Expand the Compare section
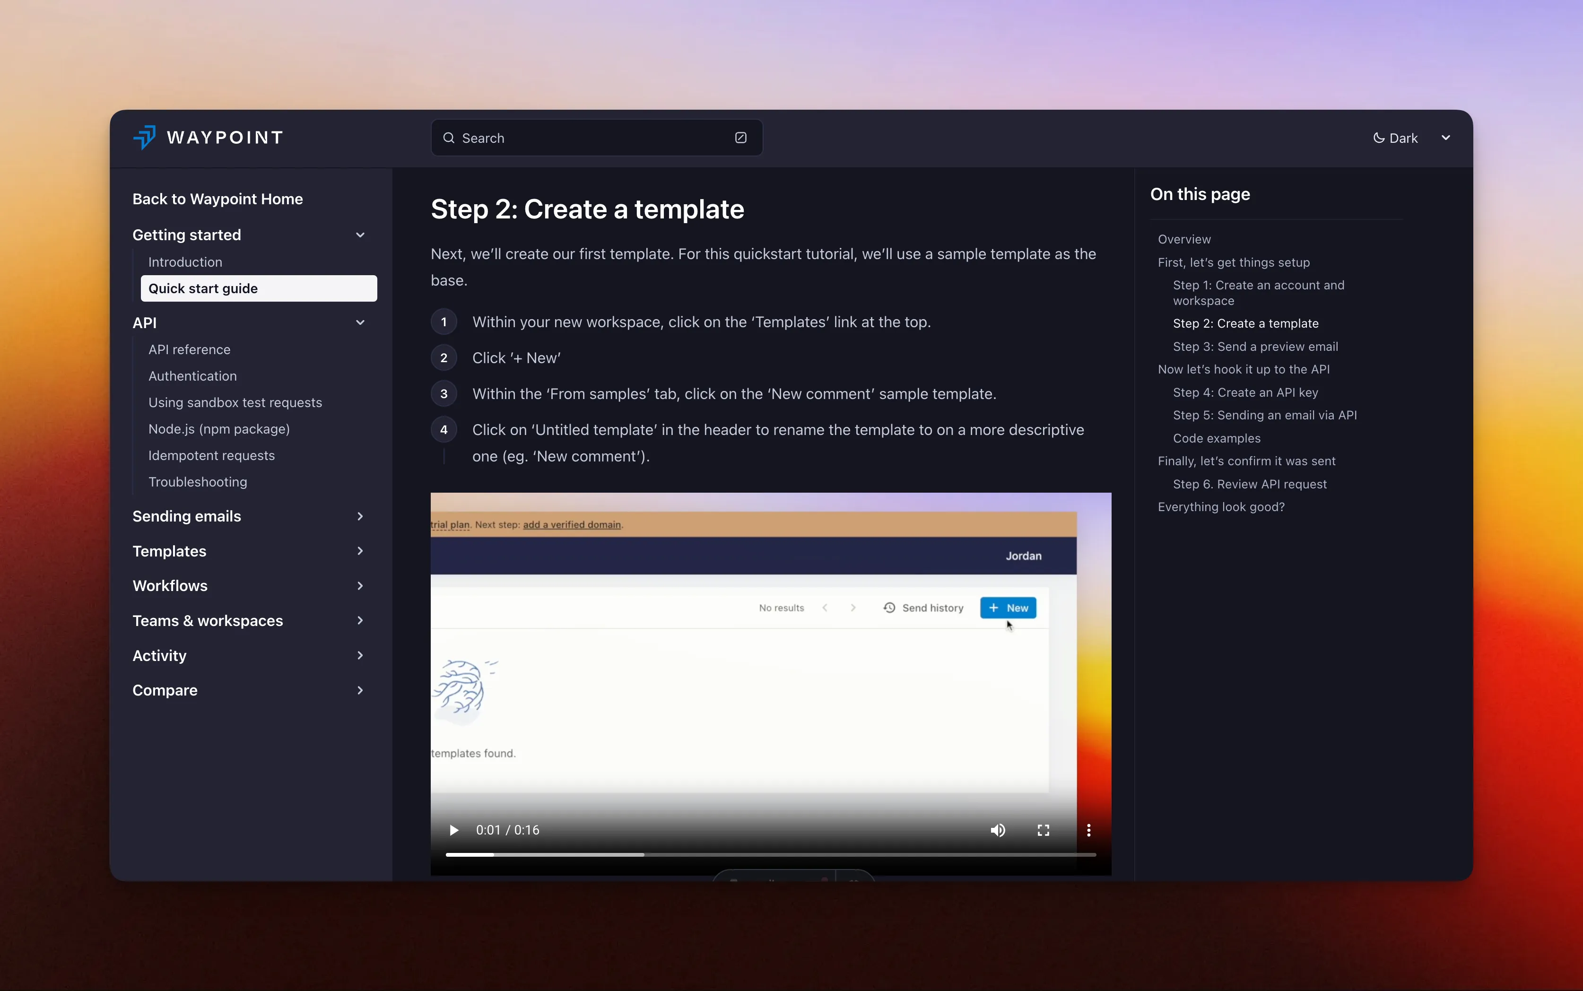The image size is (1583, 991). tap(360, 690)
